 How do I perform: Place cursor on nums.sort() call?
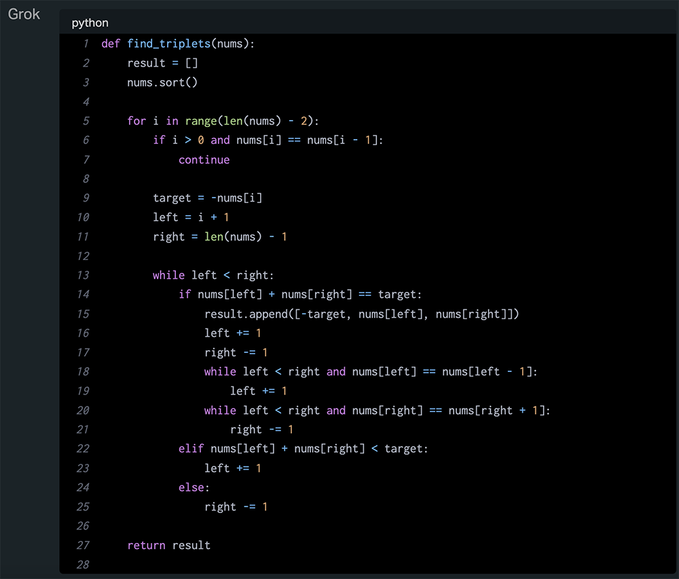pos(162,82)
